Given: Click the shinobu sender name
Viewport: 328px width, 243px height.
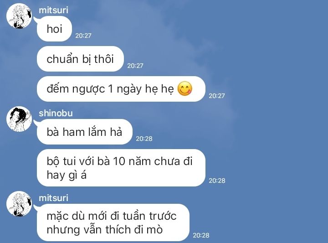Looking at the screenshot, I should (56, 113).
